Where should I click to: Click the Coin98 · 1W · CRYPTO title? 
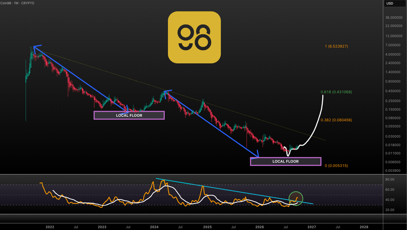(x=17, y=3)
